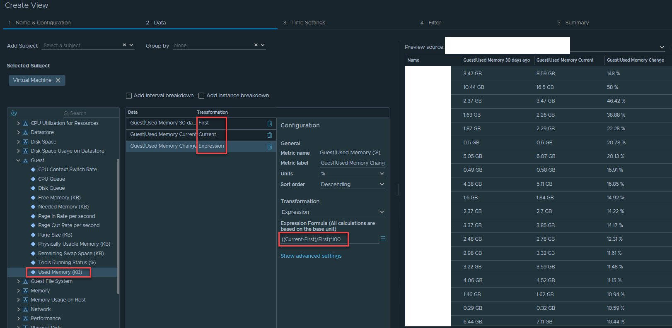This screenshot has width=672, height=328.
Task: Open the Preview source dropdown arrow
Action: pyautogui.click(x=662, y=47)
